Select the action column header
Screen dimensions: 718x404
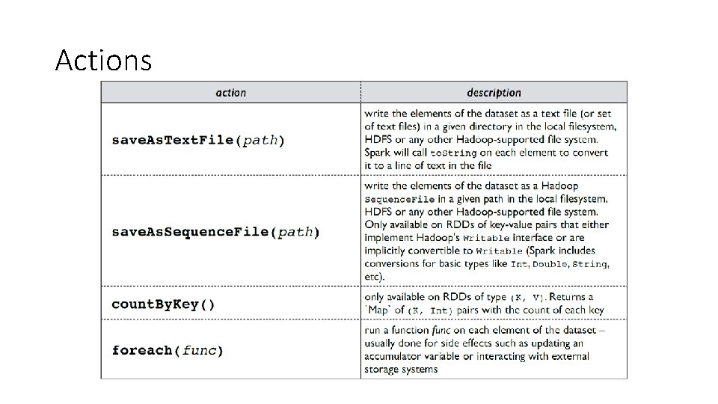click(x=231, y=92)
